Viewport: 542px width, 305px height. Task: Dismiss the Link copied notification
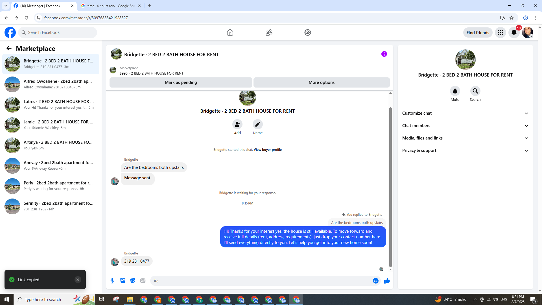pyautogui.click(x=78, y=280)
